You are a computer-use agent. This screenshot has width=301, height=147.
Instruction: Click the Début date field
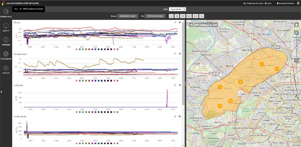click(128, 16)
